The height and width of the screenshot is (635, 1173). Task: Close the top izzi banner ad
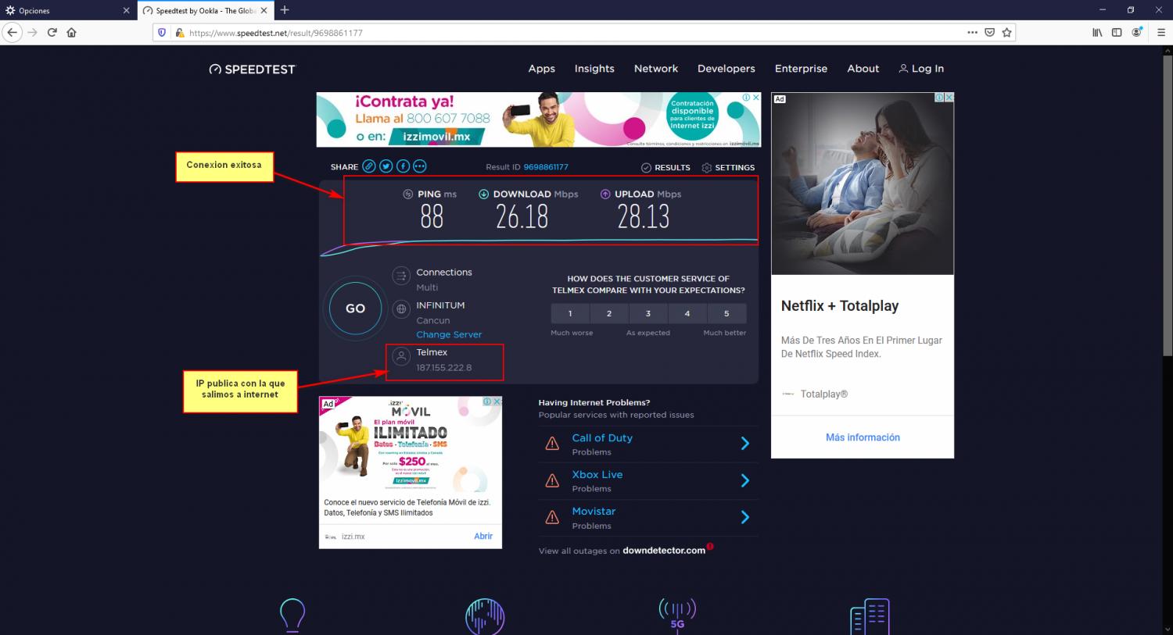click(x=756, y=98)
